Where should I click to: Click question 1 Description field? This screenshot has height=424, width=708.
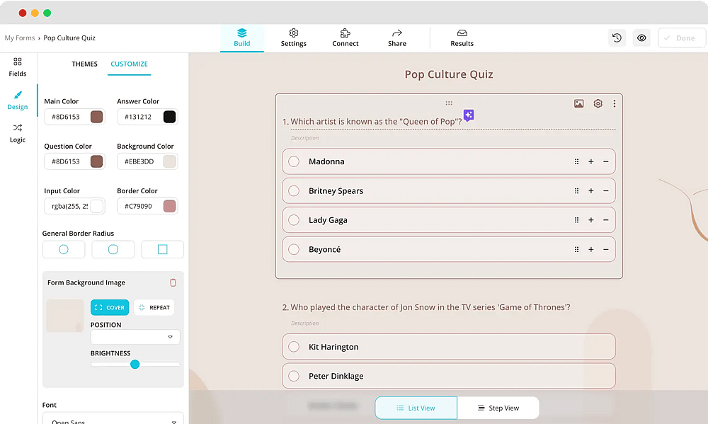pyautogui.click(x=304, y=138)
